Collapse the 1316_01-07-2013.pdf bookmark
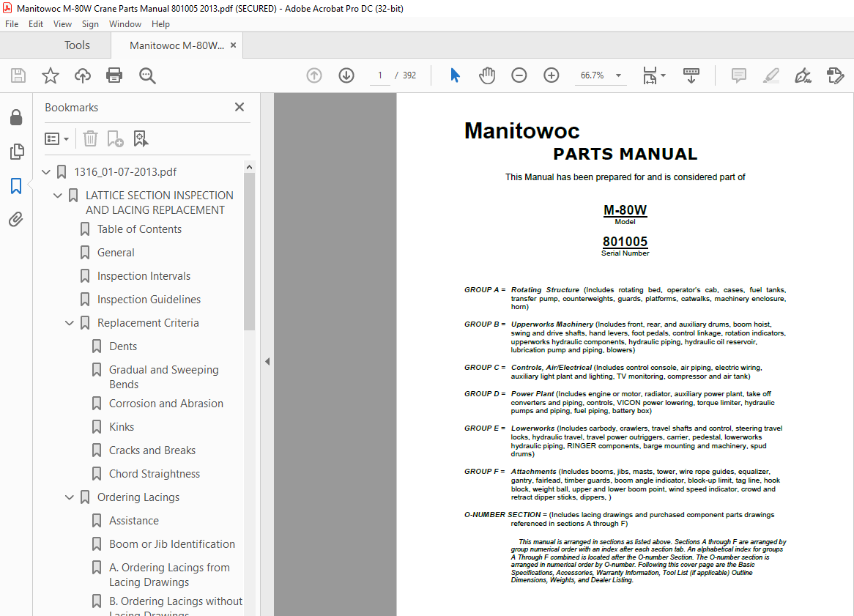The image size is (854, 616). 46,172
